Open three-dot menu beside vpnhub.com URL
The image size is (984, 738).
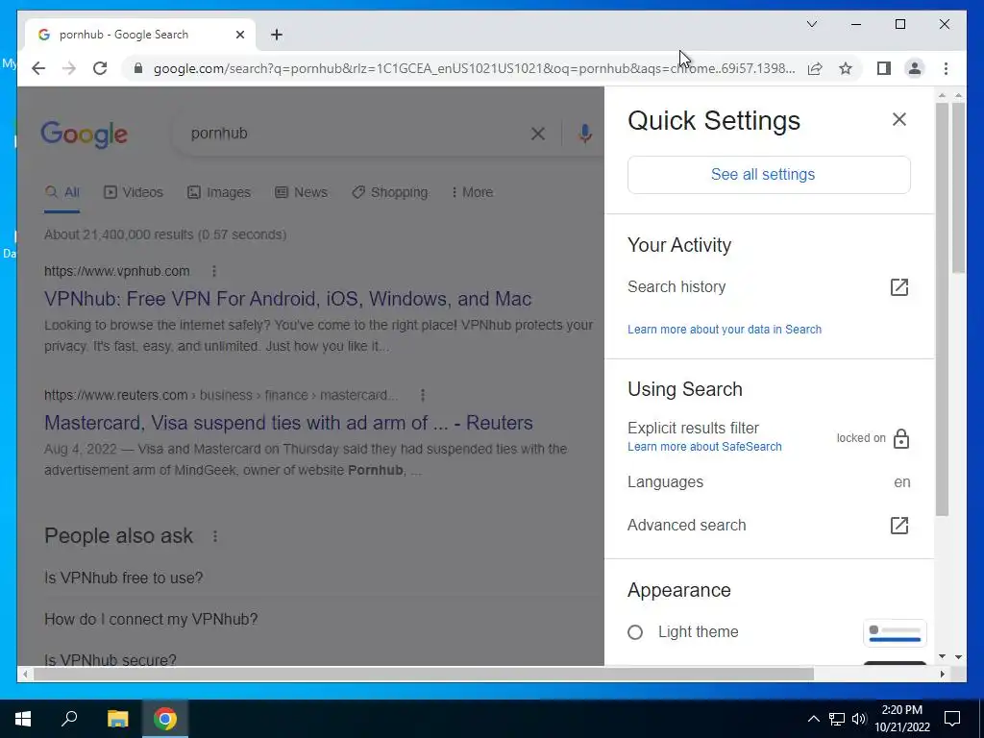[214, 271]
